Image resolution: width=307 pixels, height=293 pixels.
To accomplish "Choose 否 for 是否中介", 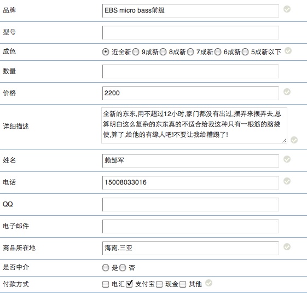I will 123,267.
